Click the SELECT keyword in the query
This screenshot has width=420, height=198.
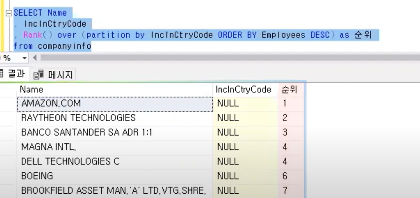(x=28, y=13)
